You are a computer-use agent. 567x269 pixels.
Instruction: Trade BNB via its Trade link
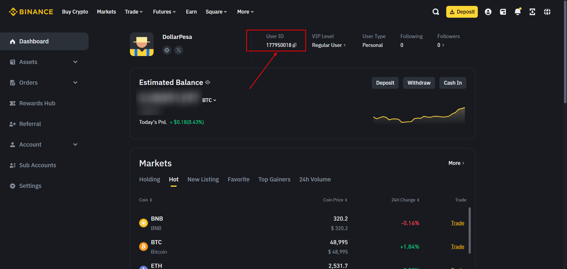coord(457,223)
